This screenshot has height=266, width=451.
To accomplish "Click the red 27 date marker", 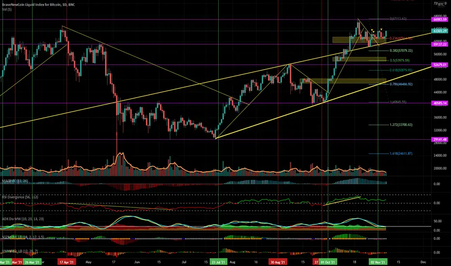I will [316, 262].
